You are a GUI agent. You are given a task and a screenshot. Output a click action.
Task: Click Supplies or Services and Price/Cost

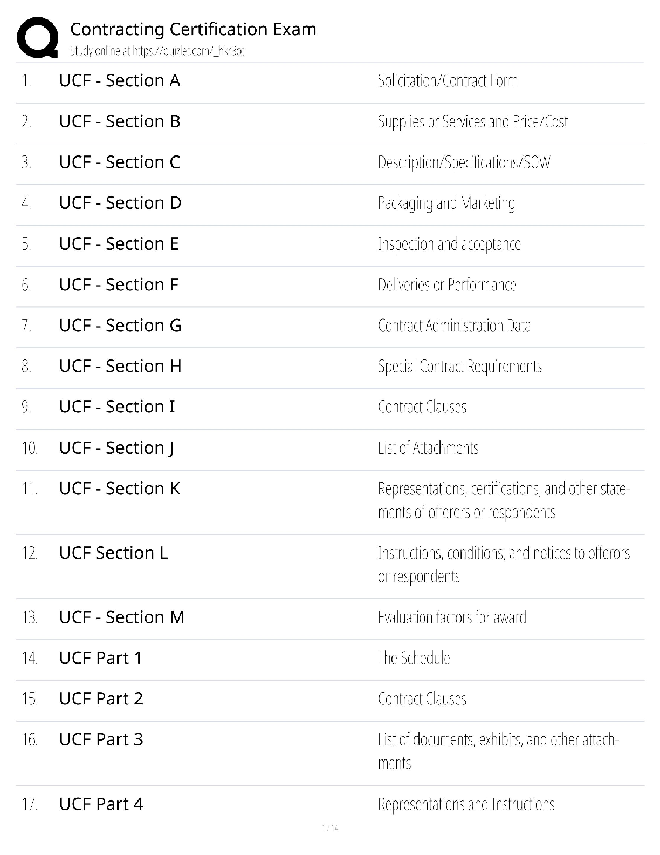[472, 122]
